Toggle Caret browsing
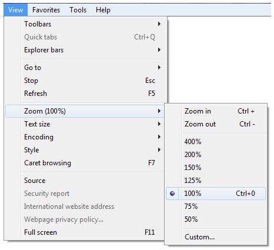 pyautogui.click(x=85, y=163)
